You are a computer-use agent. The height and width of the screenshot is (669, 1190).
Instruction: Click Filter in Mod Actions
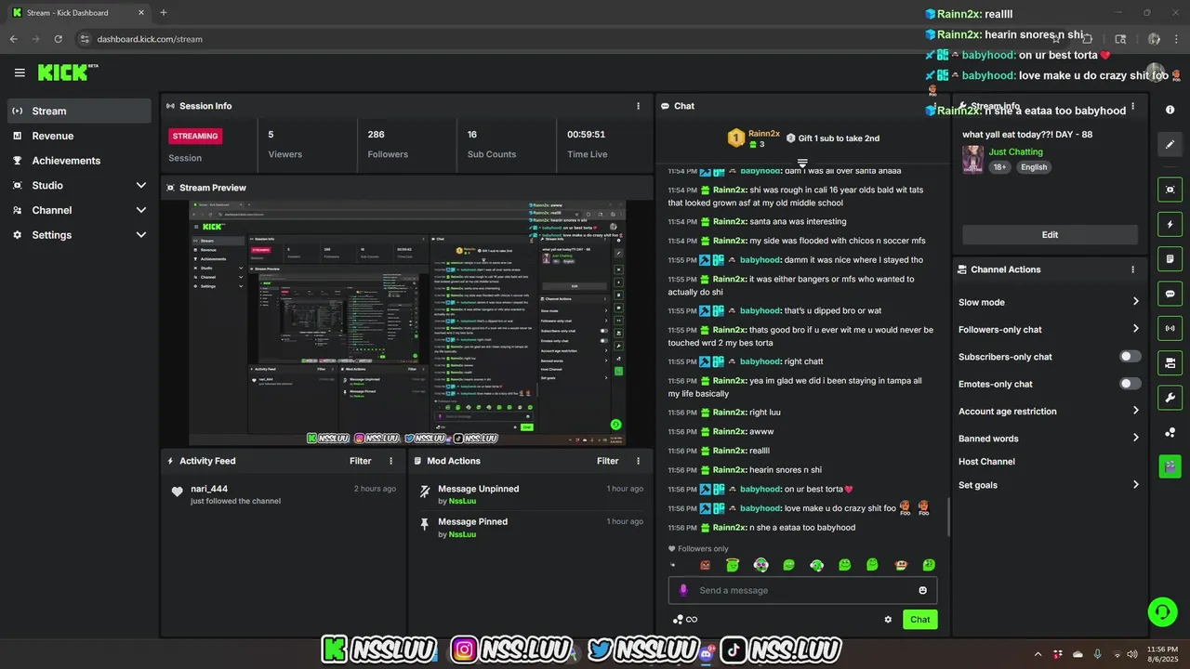tap(608, 461)
